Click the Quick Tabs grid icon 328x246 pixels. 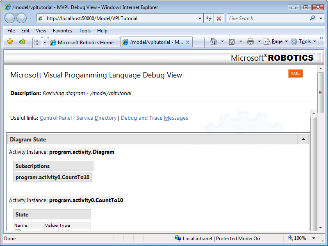point(37,43)
